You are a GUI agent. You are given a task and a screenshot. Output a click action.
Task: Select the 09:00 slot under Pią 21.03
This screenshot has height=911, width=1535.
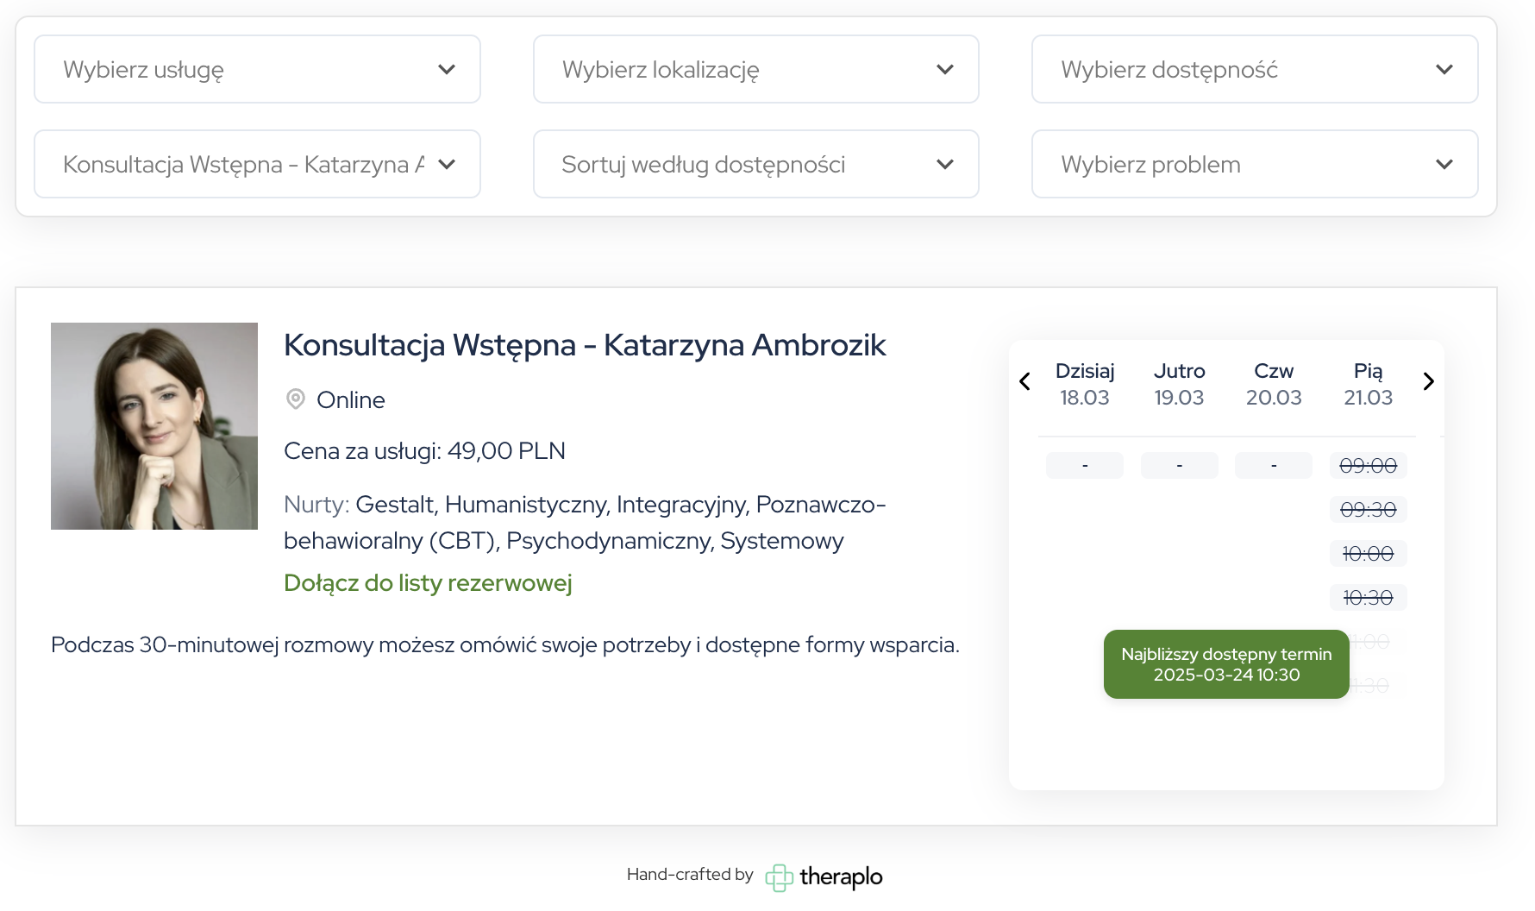tap(1368, 465)
